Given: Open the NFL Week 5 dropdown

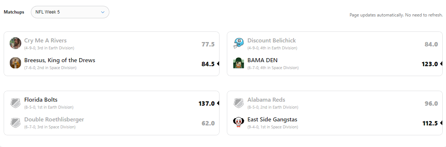Looking at the screenshot, I should tap(70, 12).
